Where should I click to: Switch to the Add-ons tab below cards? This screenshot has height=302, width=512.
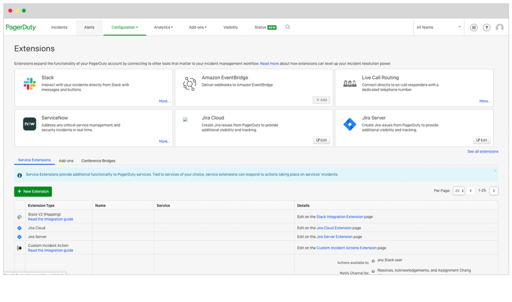point(66,161)
